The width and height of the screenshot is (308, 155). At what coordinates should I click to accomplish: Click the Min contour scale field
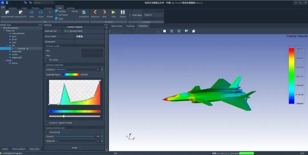point(92,51)
